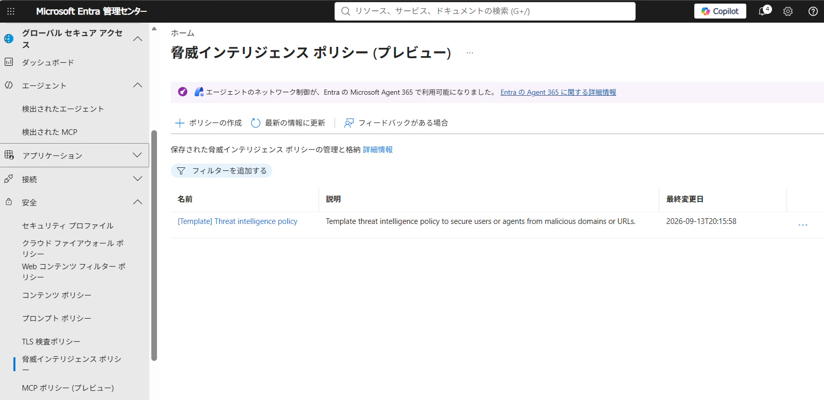This screenshot has width=824, height=400.
Task: Click ポリシーの作成 label
Action: [215, 123]
